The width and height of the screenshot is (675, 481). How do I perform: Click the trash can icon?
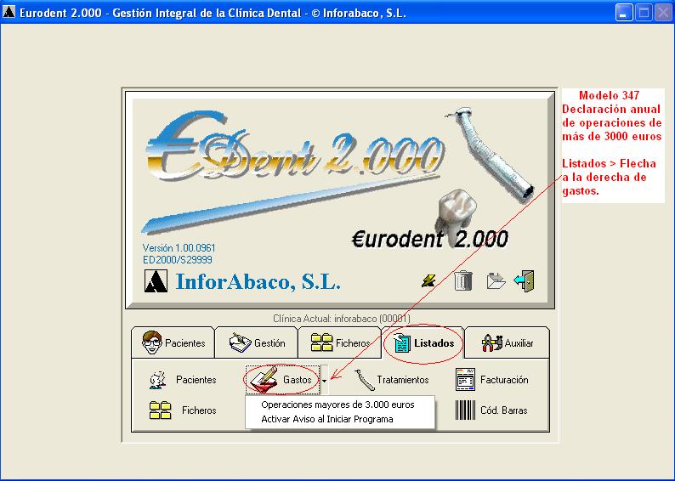(x=463, y=280)
